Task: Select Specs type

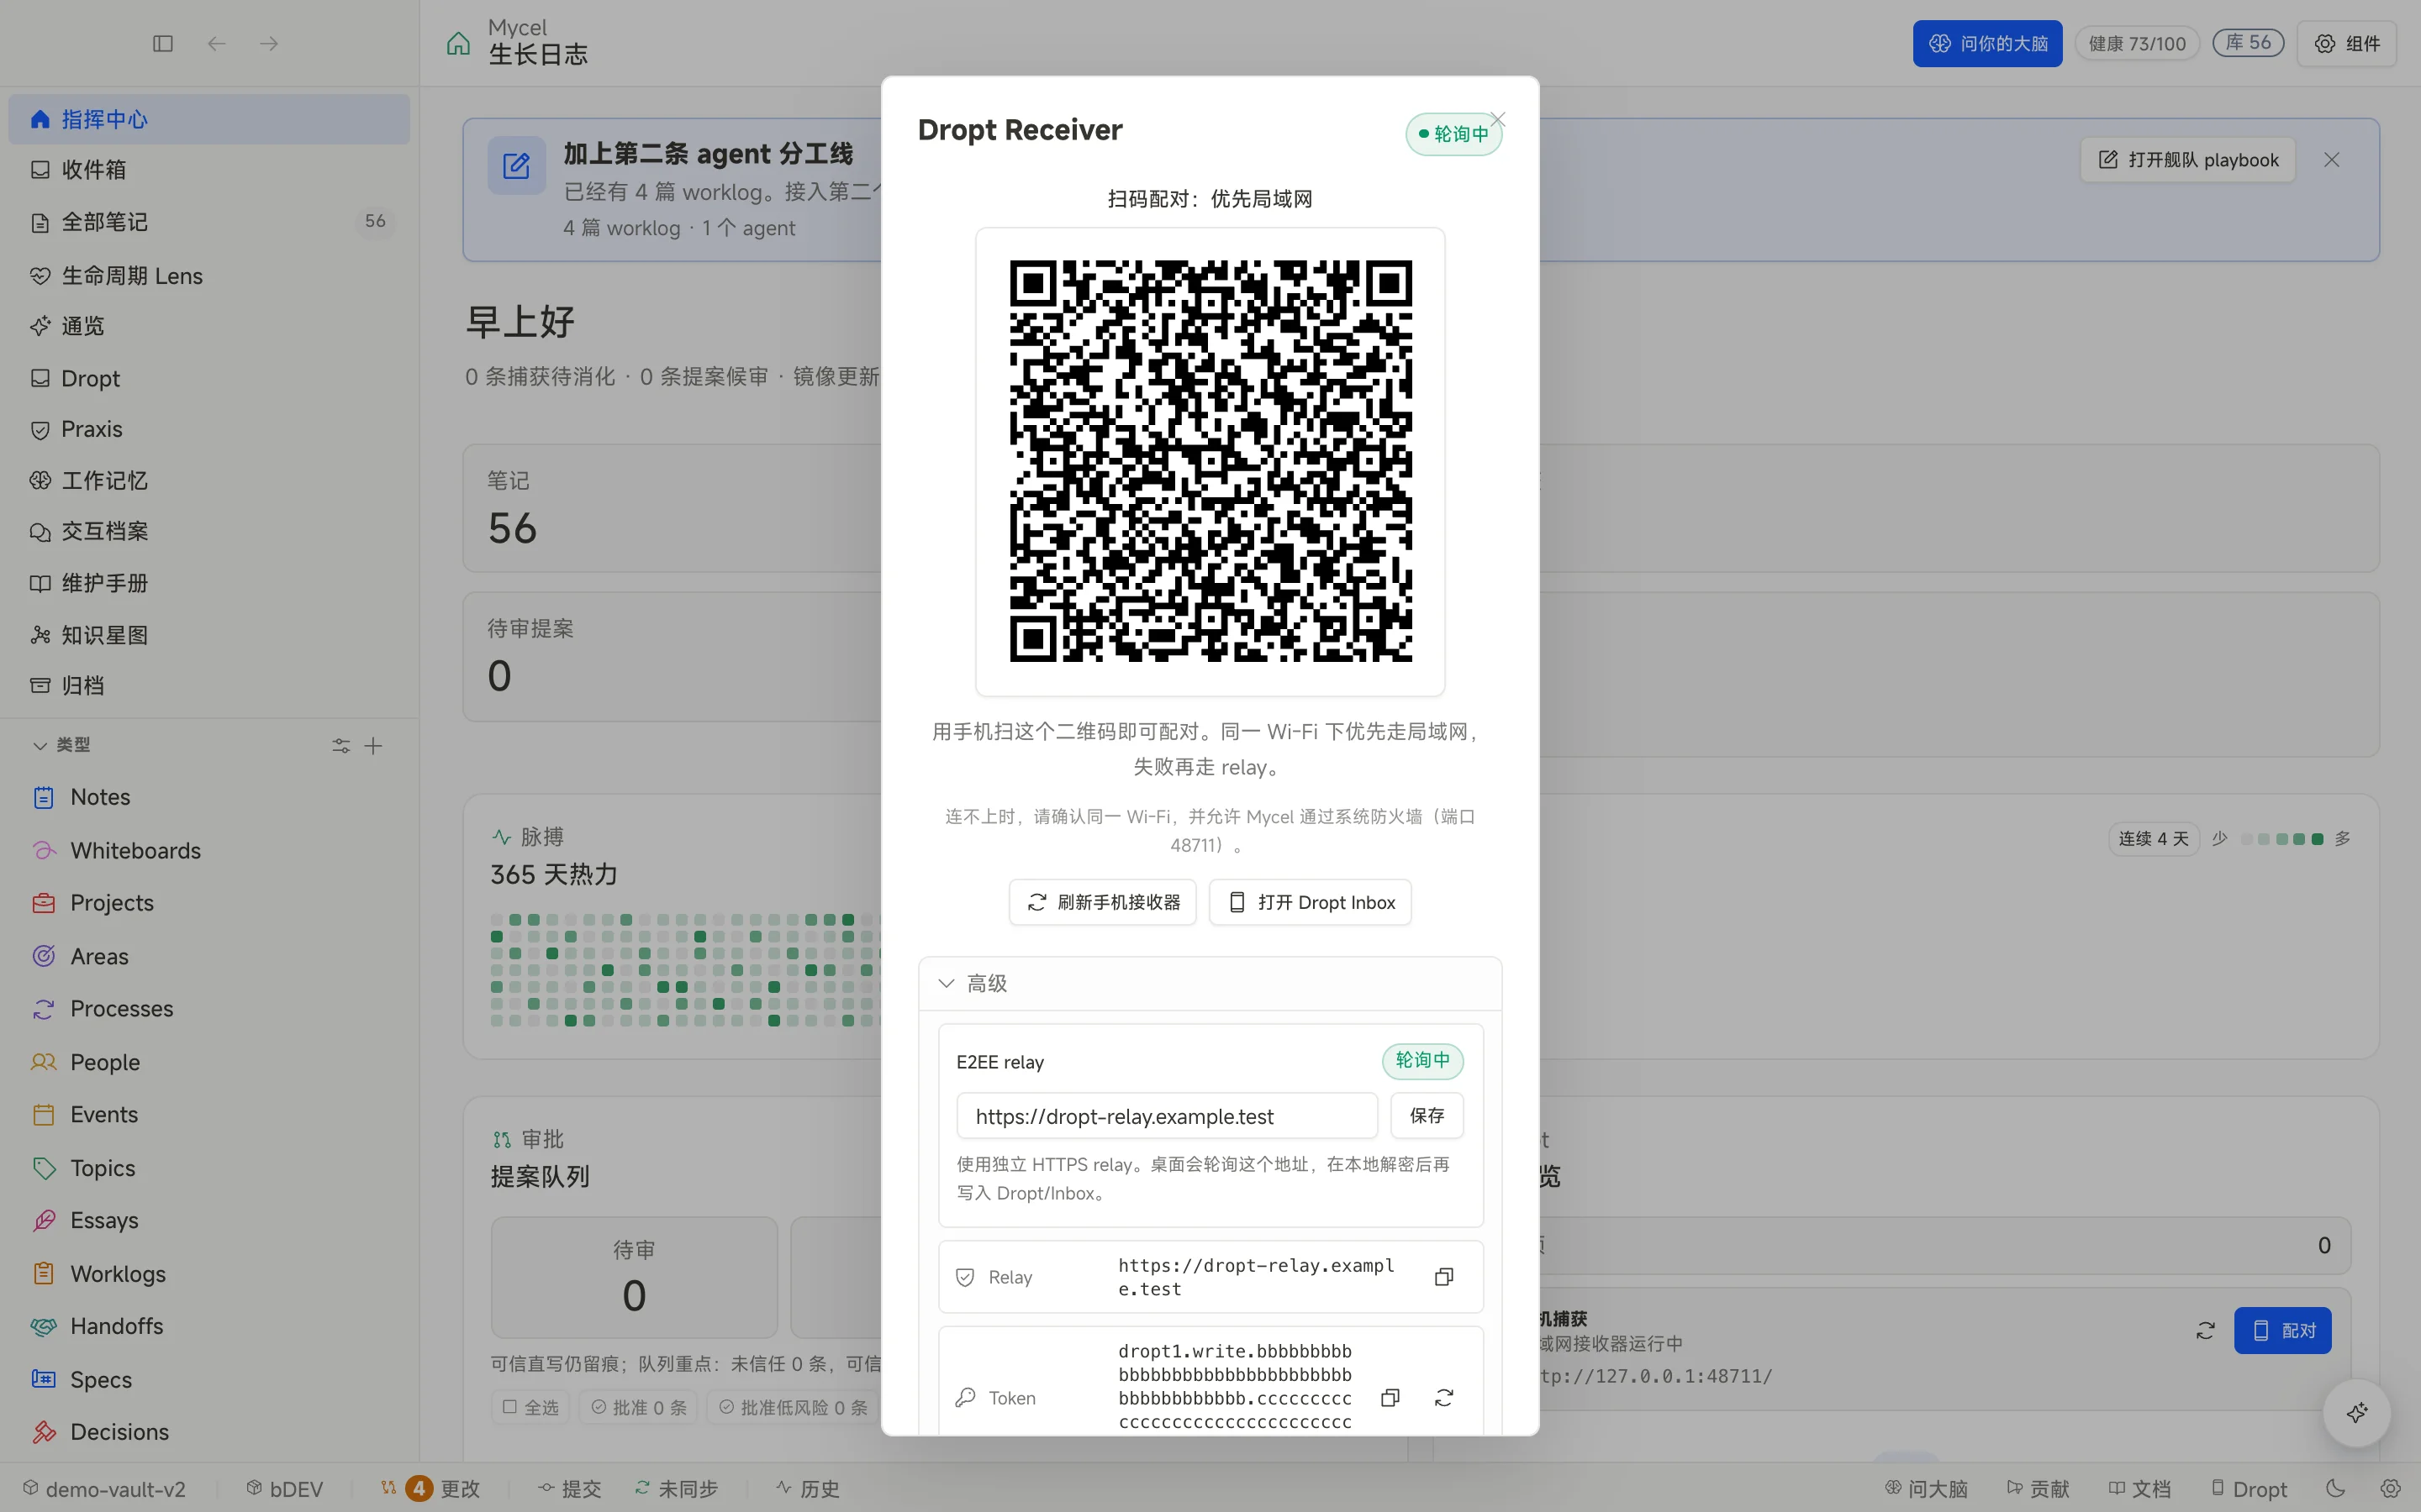Action: (209, 1380)
